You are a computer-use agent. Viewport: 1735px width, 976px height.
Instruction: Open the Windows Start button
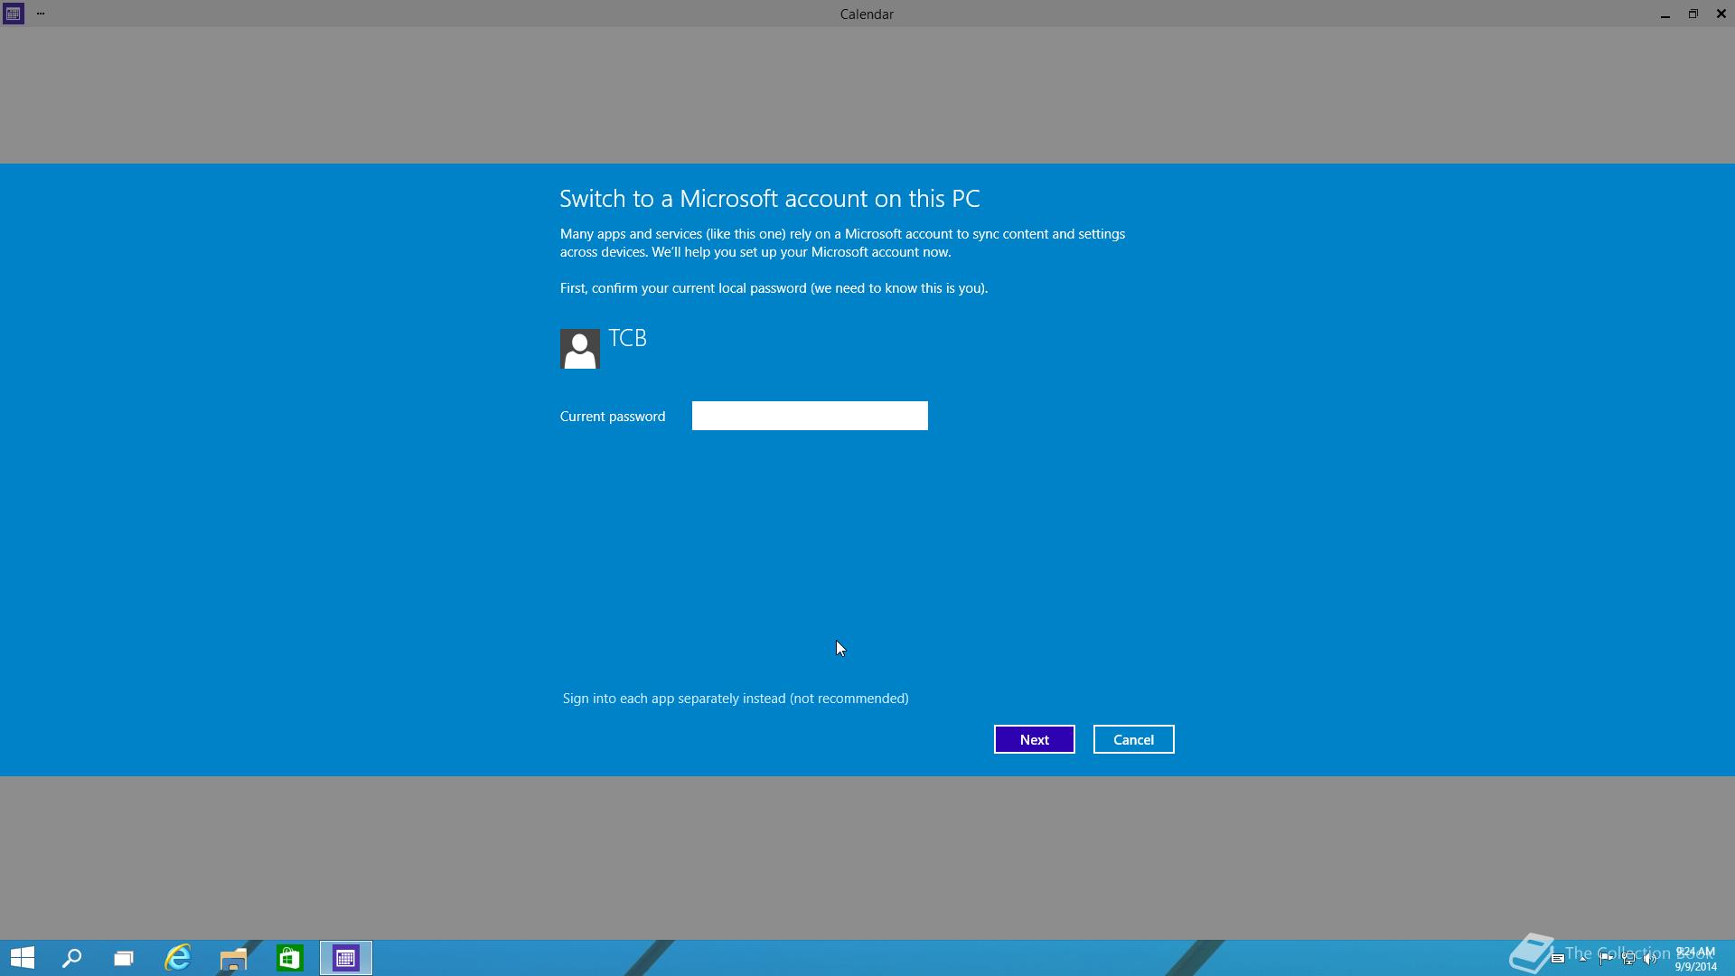point(23,958)
